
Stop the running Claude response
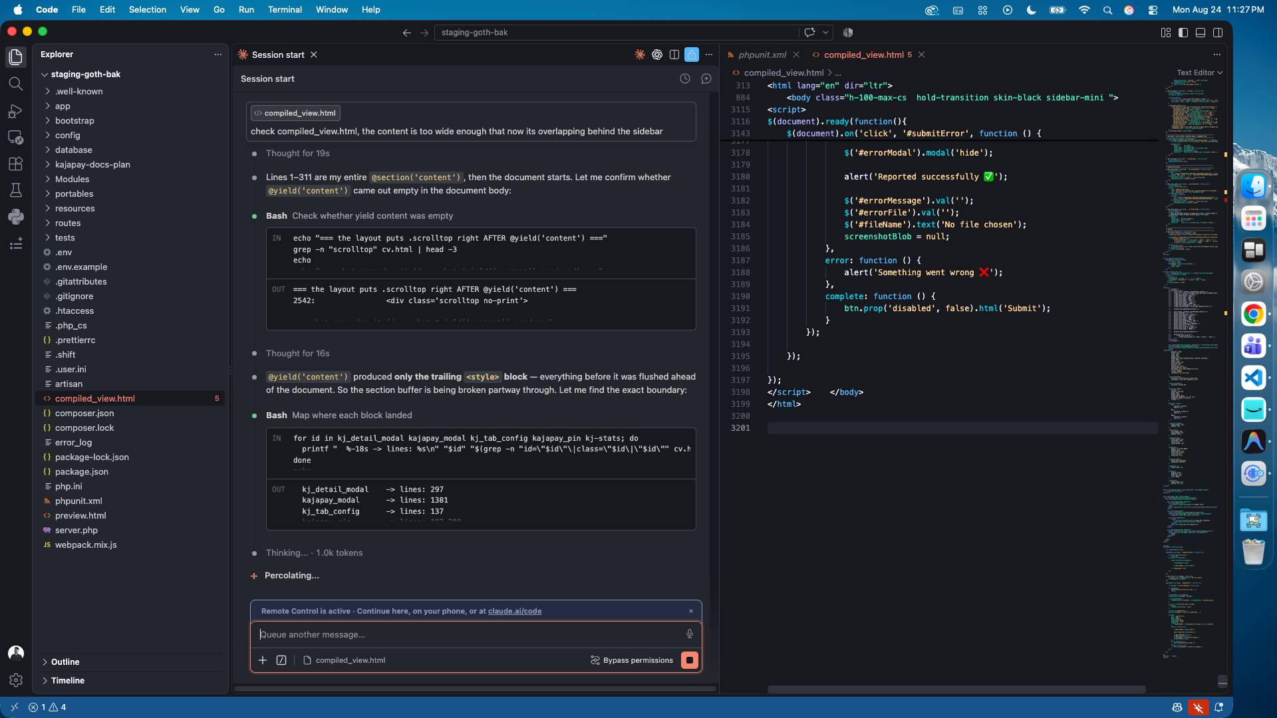click(690, 660)
